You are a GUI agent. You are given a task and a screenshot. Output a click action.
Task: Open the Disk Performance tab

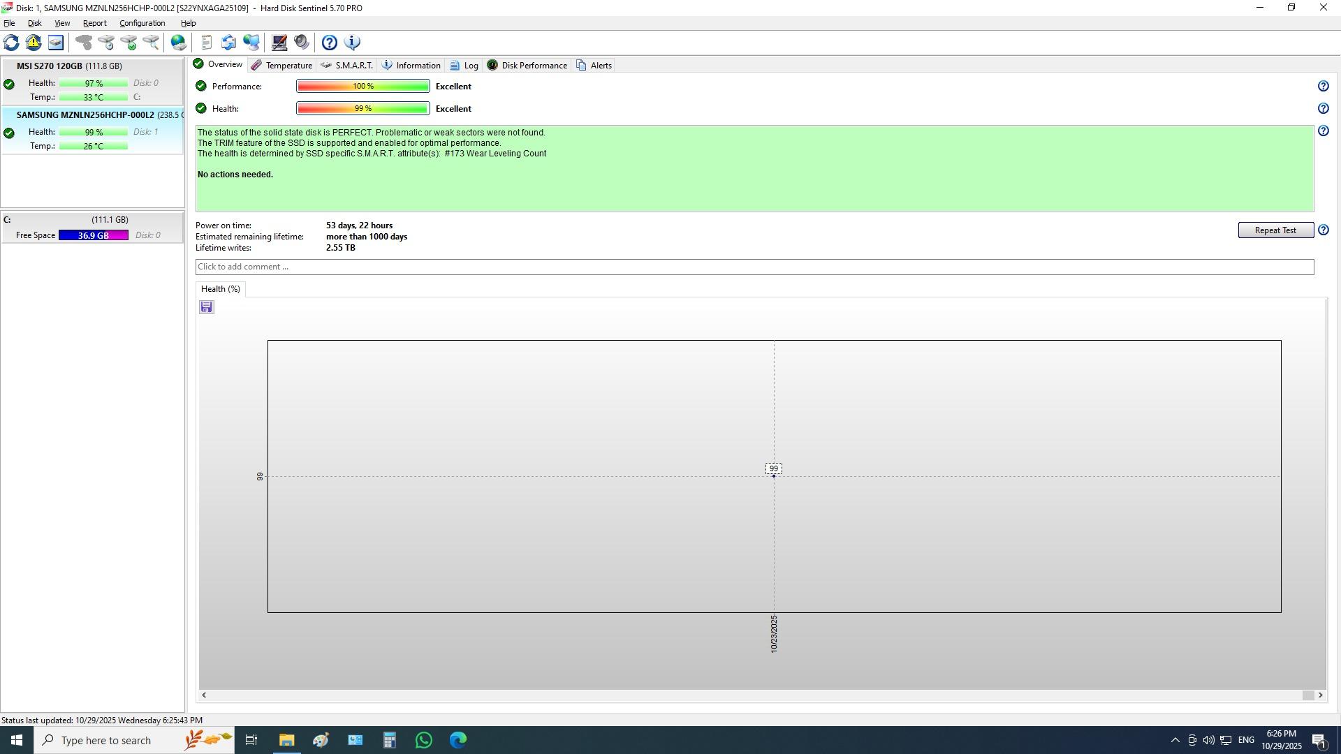coord(527,66)
